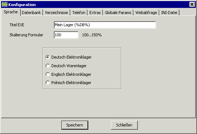The height and width of the screenshot is (134, 197).
Task: Switch to the Sprache tab
Action: (x=11, y=12)
